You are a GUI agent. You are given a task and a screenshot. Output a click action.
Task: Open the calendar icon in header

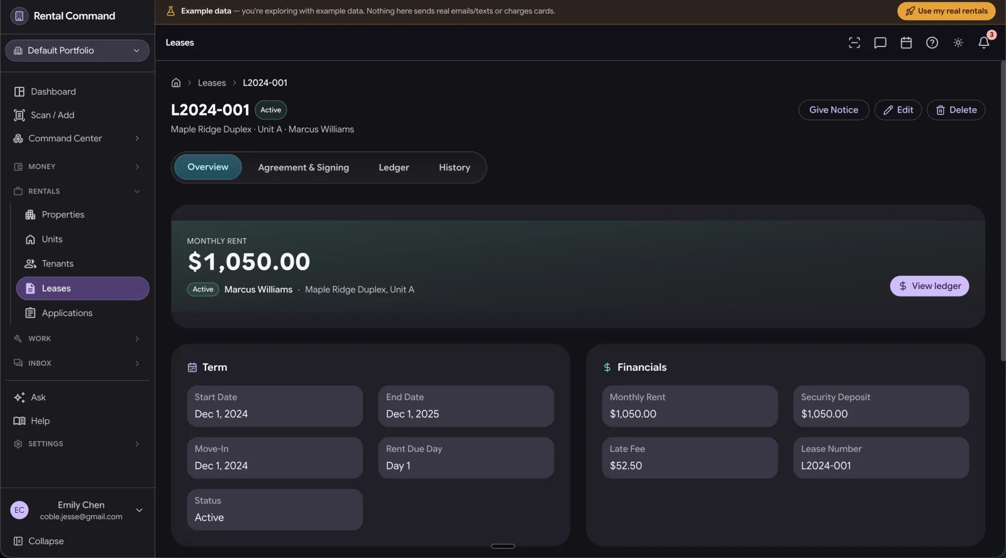906,43
